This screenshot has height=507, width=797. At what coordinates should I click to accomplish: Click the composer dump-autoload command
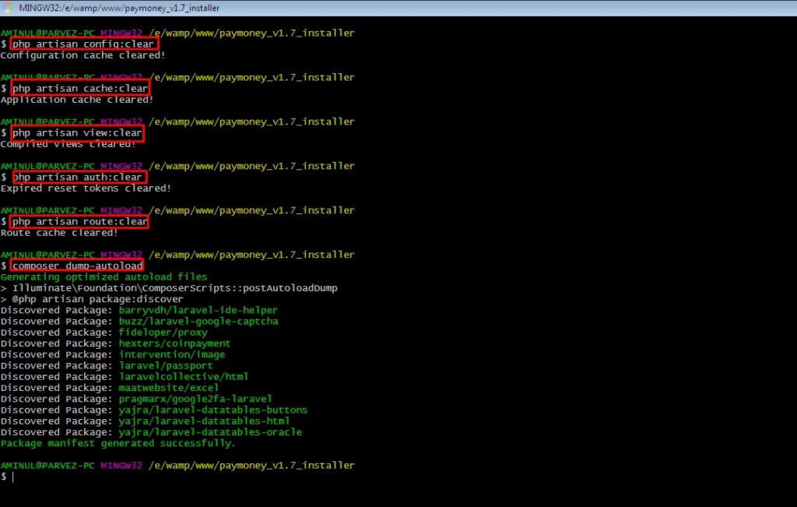[77, 266]
